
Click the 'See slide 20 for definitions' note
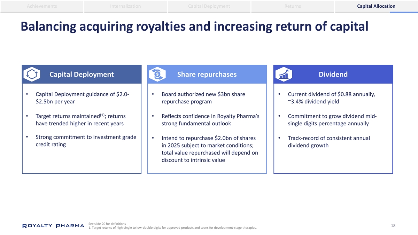(107, 224)
